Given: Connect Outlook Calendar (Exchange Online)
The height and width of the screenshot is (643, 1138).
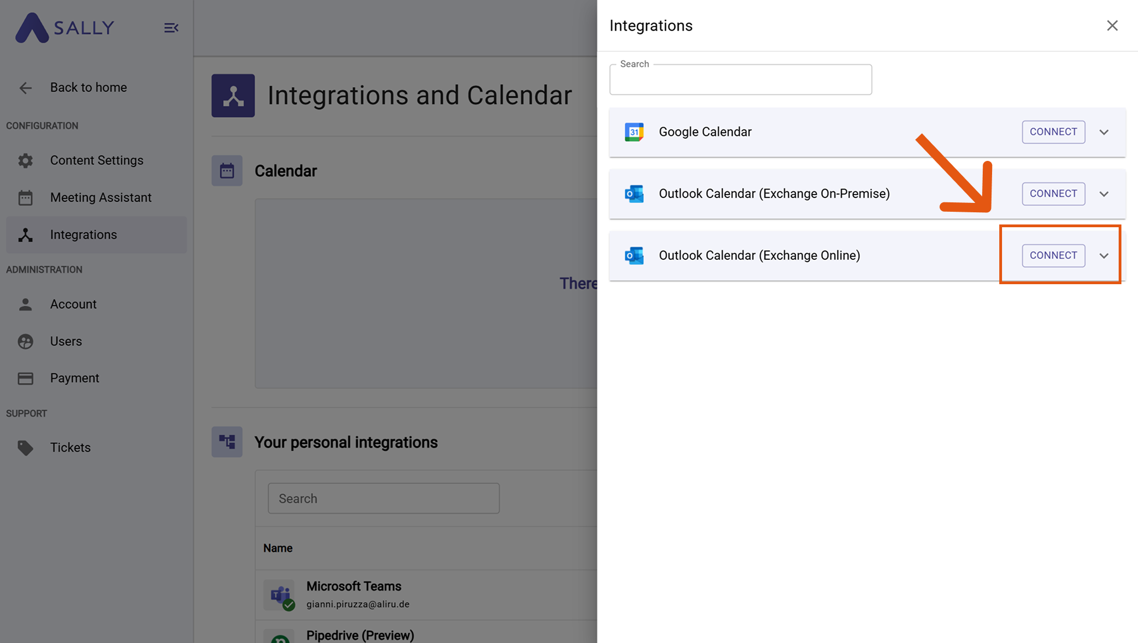Looking at the screenshot, I should point(1053,256).
